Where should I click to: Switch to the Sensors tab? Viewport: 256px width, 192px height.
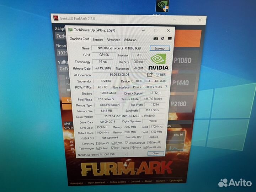coord(98,40)
